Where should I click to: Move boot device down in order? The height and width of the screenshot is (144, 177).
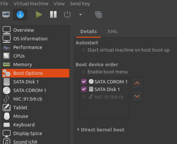pyautogui.click(x=137, y=96)
